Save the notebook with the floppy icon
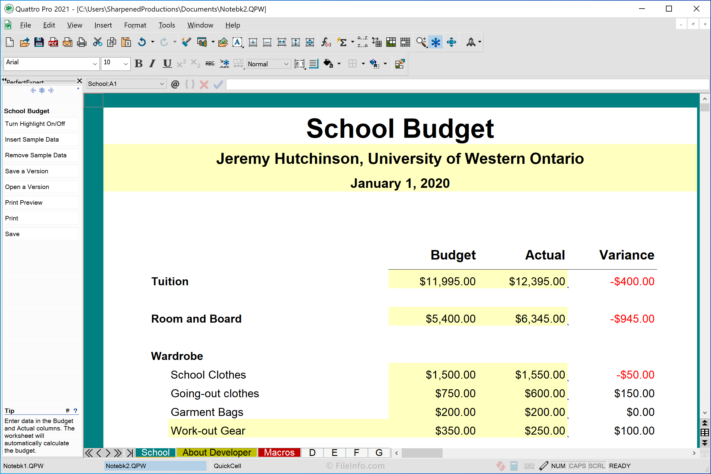Screen dimensions: 711x474 point(39,42)
